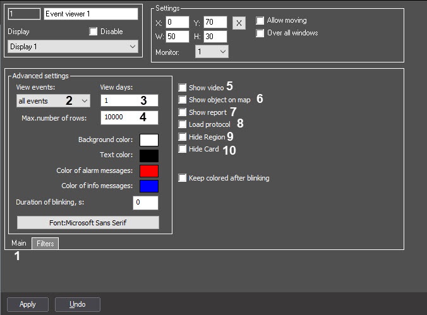Click the View days field
Viewport: 427px width, 315px height.
(129, 100)
